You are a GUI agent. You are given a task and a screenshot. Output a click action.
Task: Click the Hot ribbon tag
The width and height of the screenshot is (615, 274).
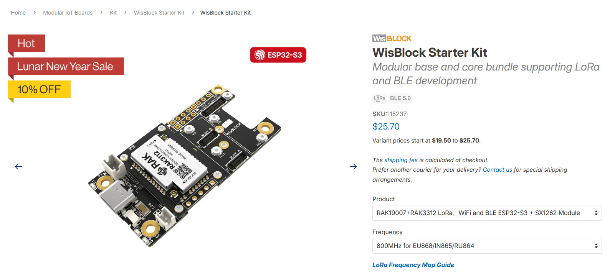tap(26, 43)
